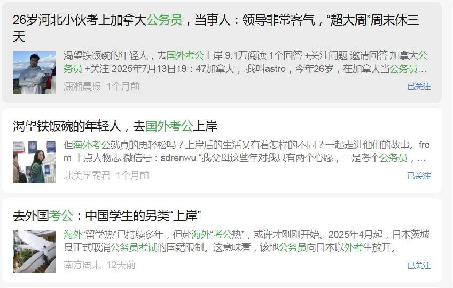
Task: Click the thumbnail showing the white spiral staircase
Action: (x=34, y=251)
